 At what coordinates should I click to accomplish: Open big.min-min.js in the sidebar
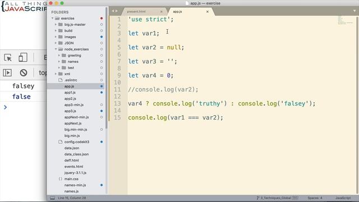pyautogui.click(x=76, y=130)
